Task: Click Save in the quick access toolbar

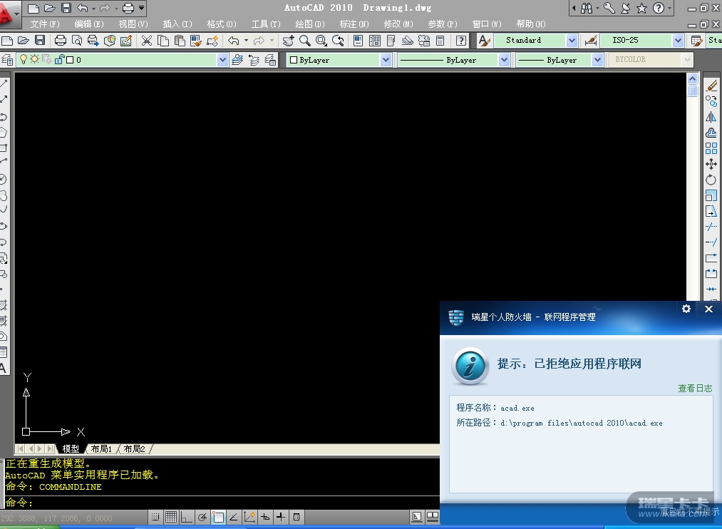Action: [66, 8]
